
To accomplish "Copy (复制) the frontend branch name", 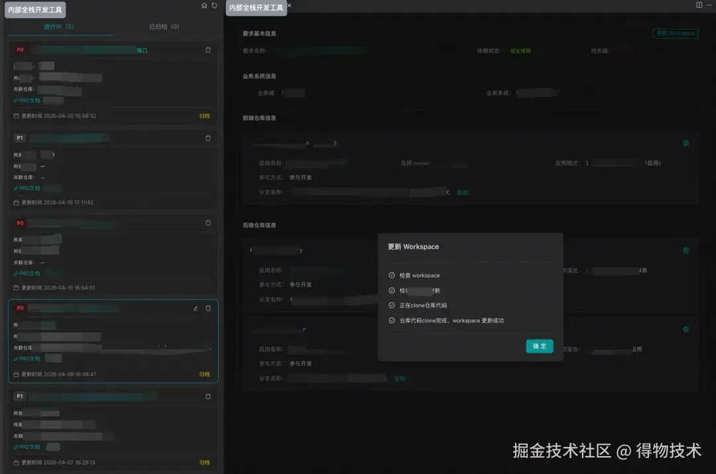I will [x=463, y=193].
